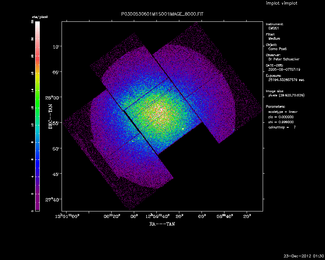Click the 27°40' declination tick label
The image size is (325, 260).
52,200
